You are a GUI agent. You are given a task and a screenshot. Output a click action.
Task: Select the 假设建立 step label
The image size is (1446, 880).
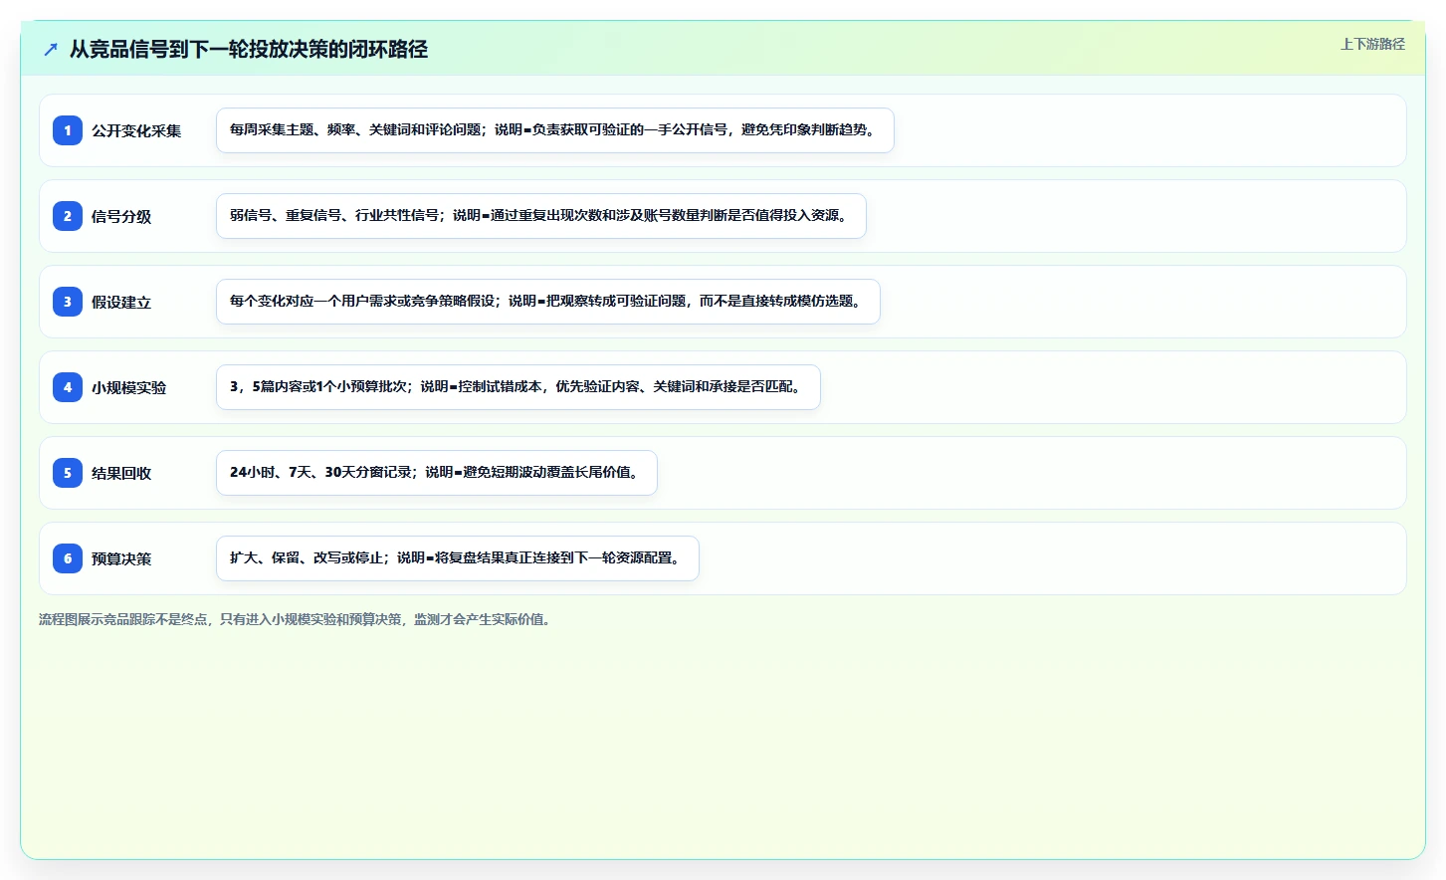[121, 302]
